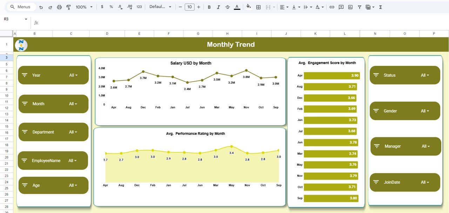Click the print icon in the toolbar
Image resolution: width=449 pixels, height=213 pixels.
pos(59,7)
